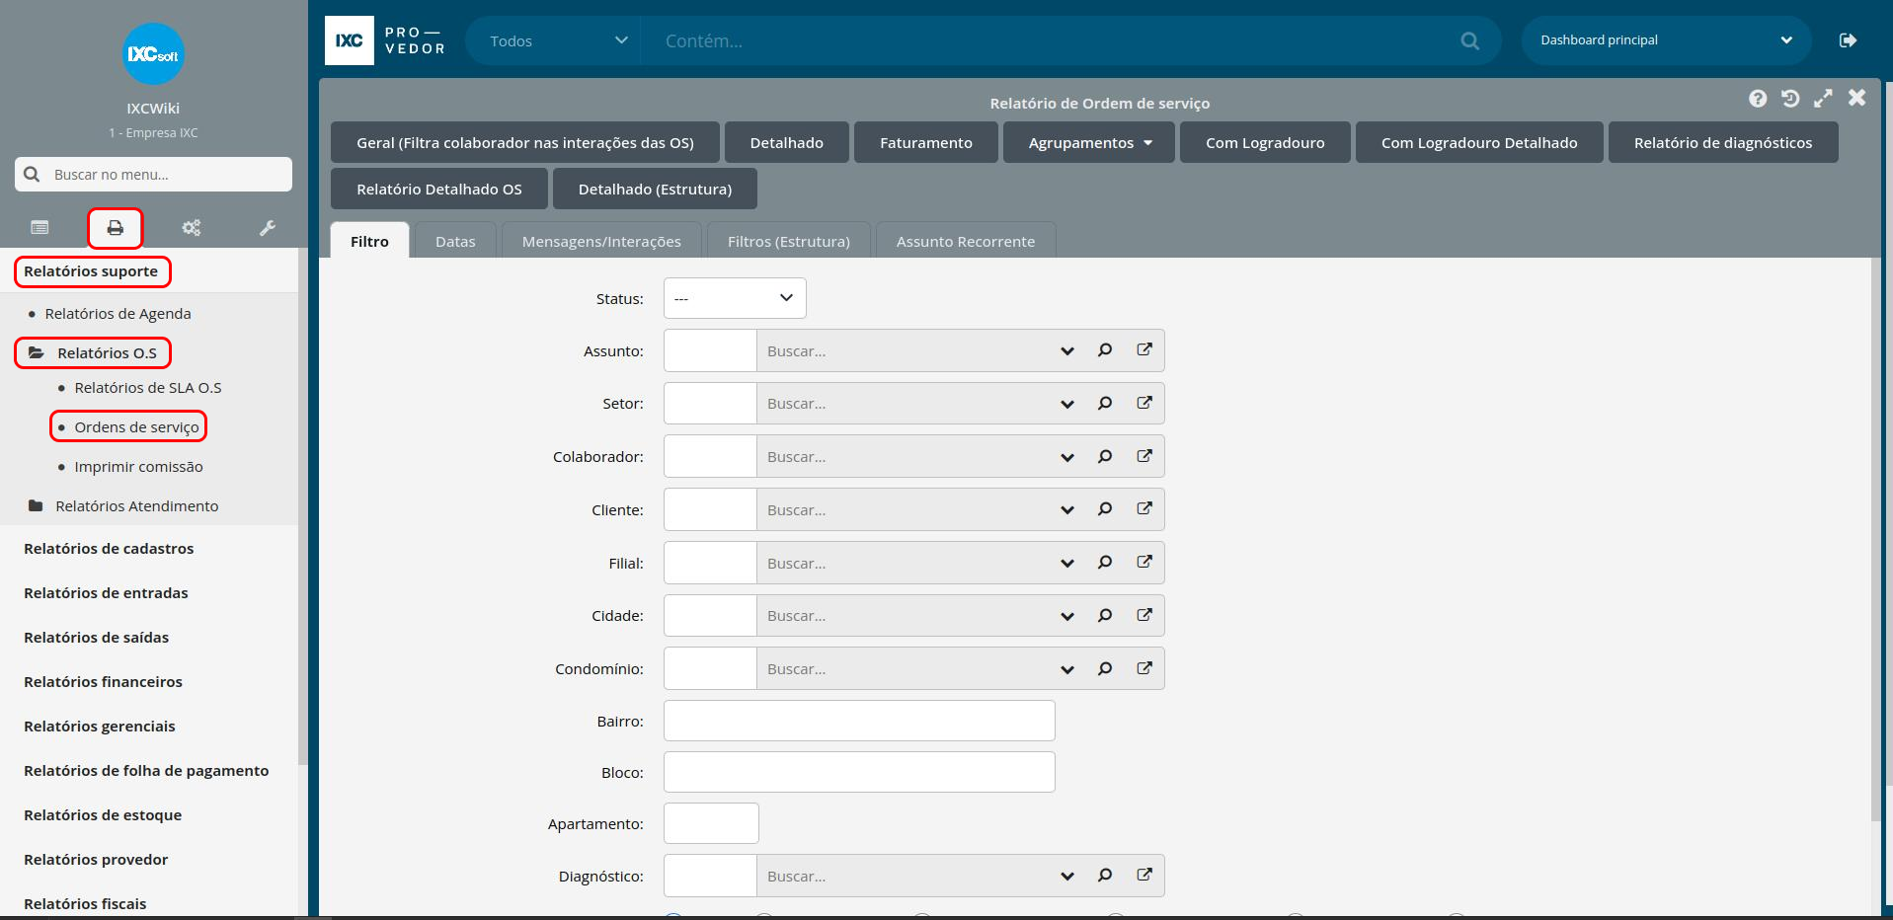Click the Apartamento input field
Viewport: 1893px width, 920px height.
[711, 823]
